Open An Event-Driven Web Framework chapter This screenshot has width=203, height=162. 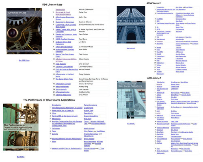coord(63,43)
